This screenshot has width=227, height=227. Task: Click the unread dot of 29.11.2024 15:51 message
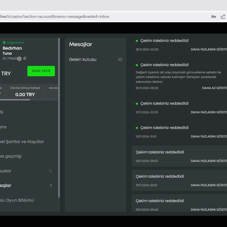pos(137,128)
